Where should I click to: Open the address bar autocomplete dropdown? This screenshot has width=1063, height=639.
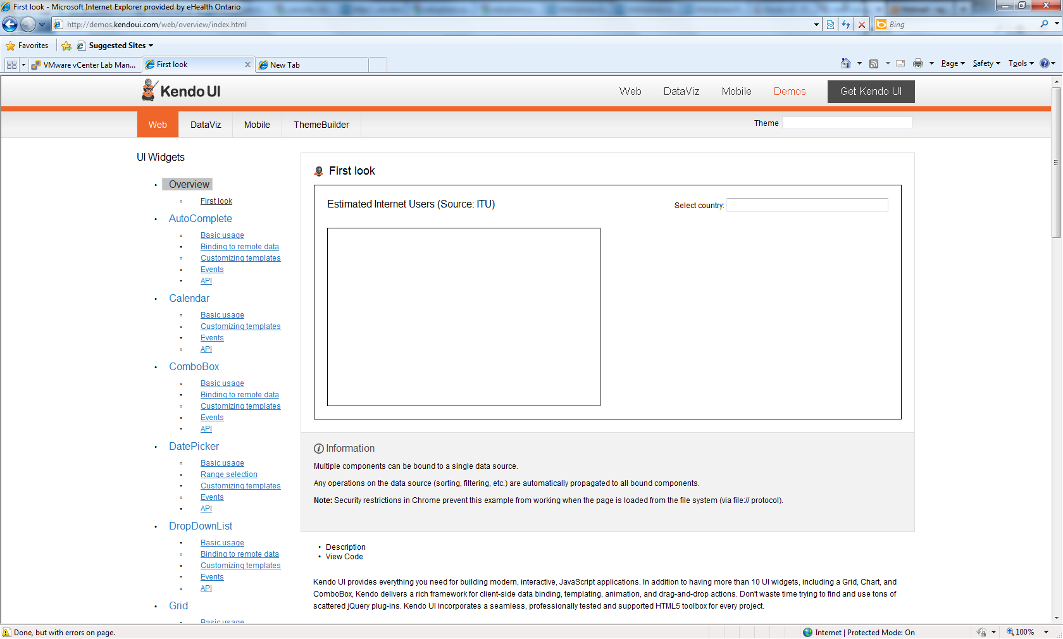click(x=816, y=25)
